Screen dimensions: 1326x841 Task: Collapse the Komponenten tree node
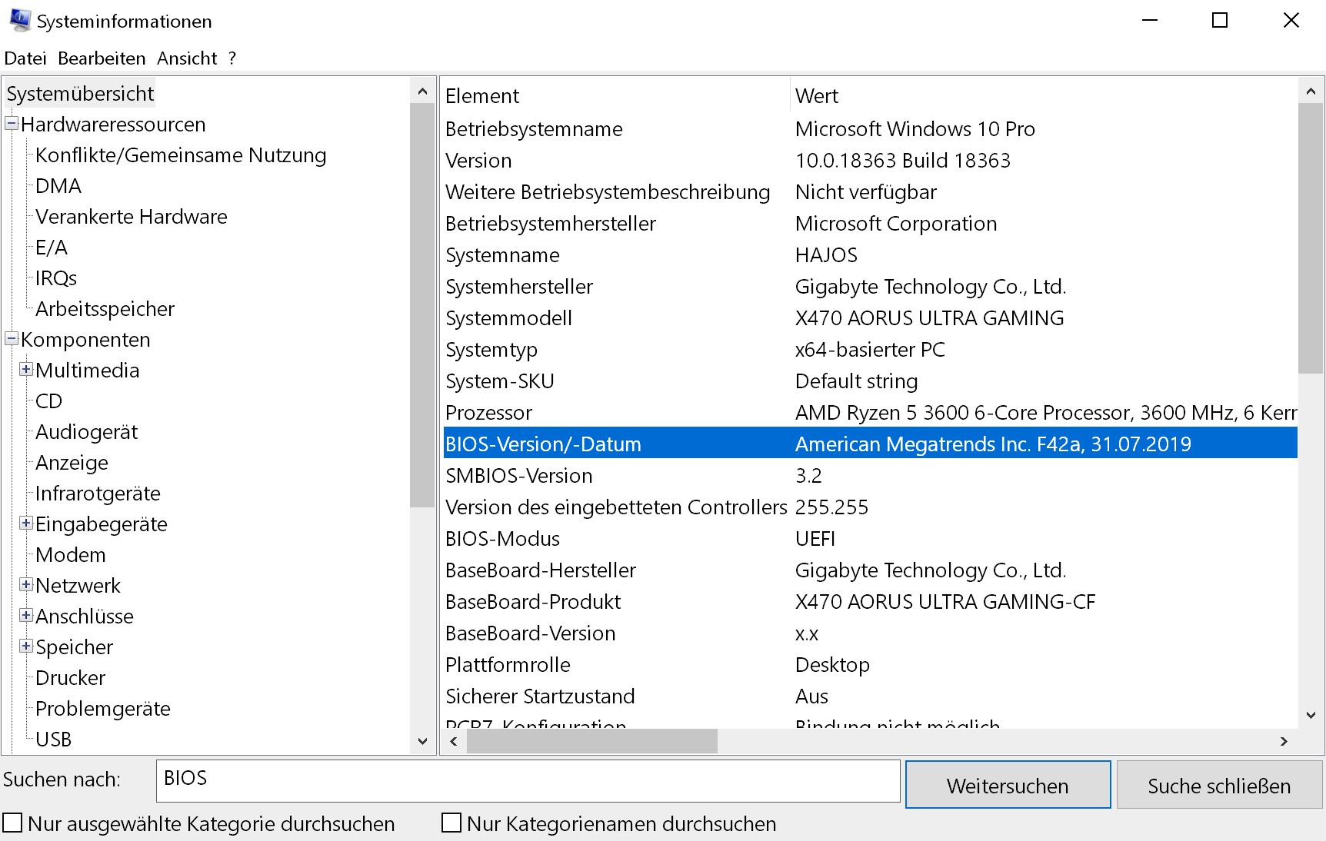[12, 339]
